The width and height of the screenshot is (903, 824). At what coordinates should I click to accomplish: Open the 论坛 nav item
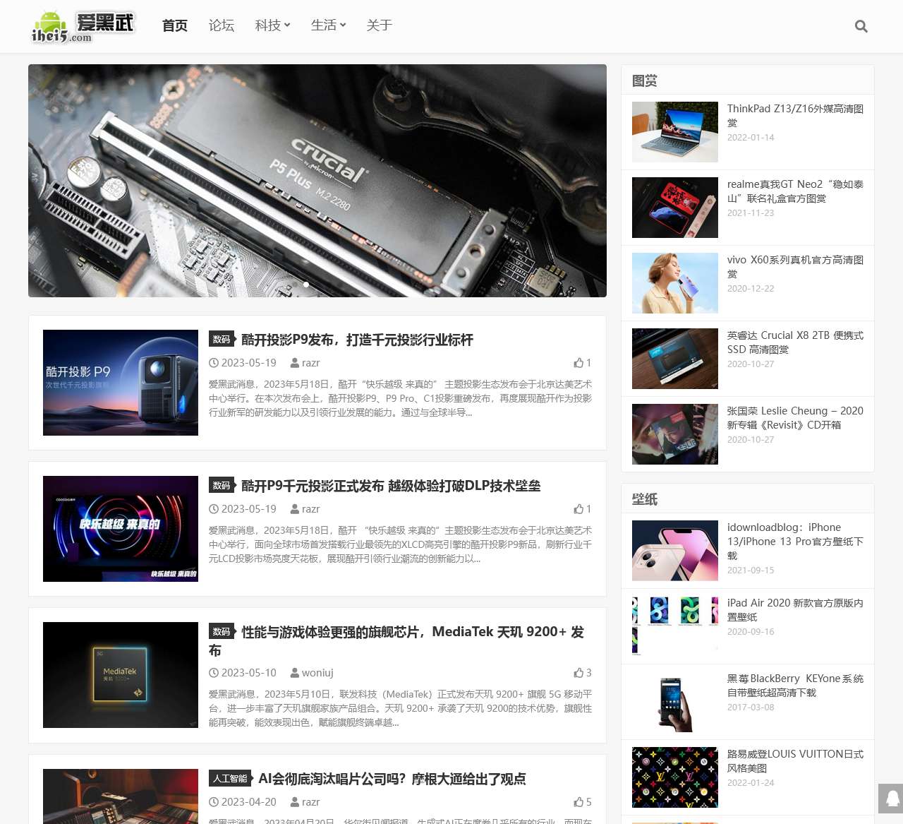(x=222, y=25)
